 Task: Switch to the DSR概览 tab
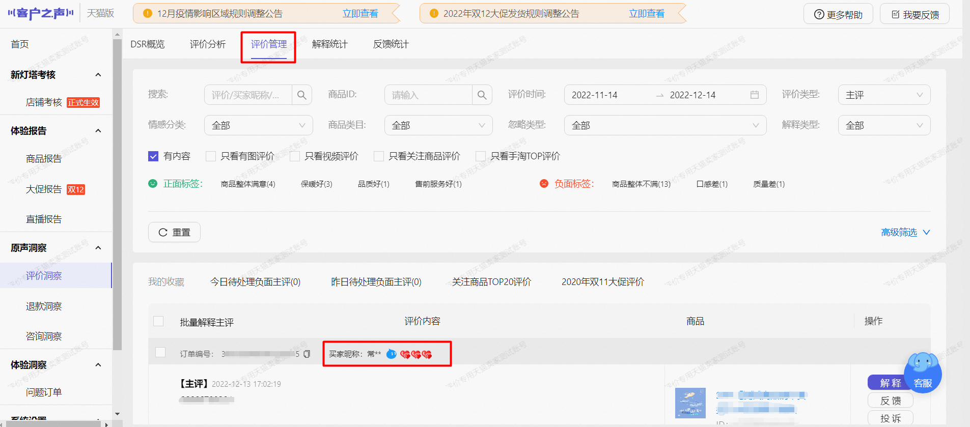148,44
